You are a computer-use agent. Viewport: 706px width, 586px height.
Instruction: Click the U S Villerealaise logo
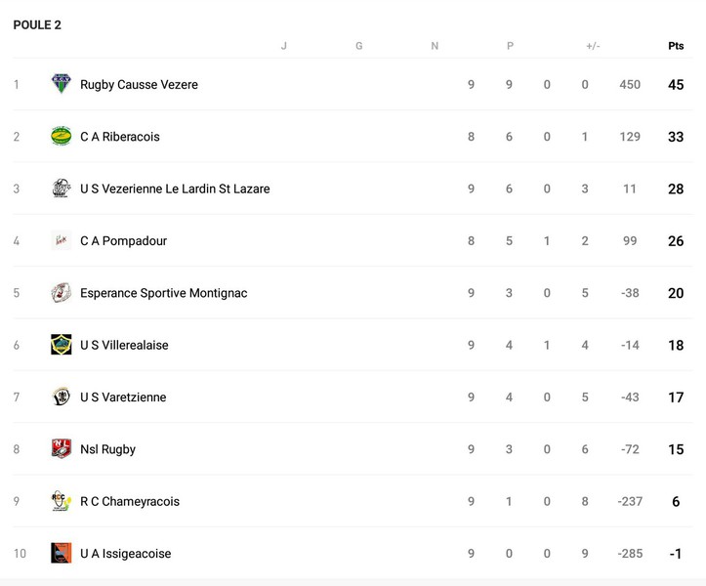coord(62,345)
